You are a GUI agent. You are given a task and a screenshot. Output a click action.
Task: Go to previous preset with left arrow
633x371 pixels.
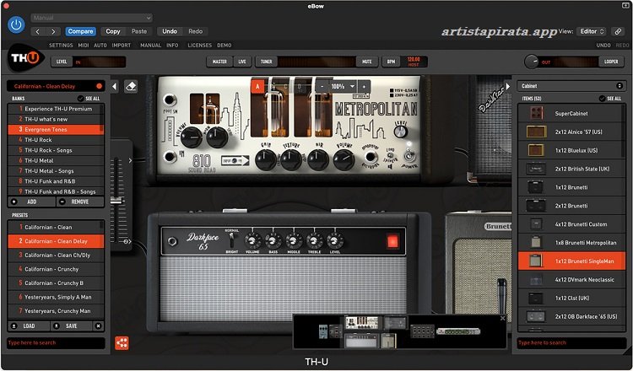[39, 31]
